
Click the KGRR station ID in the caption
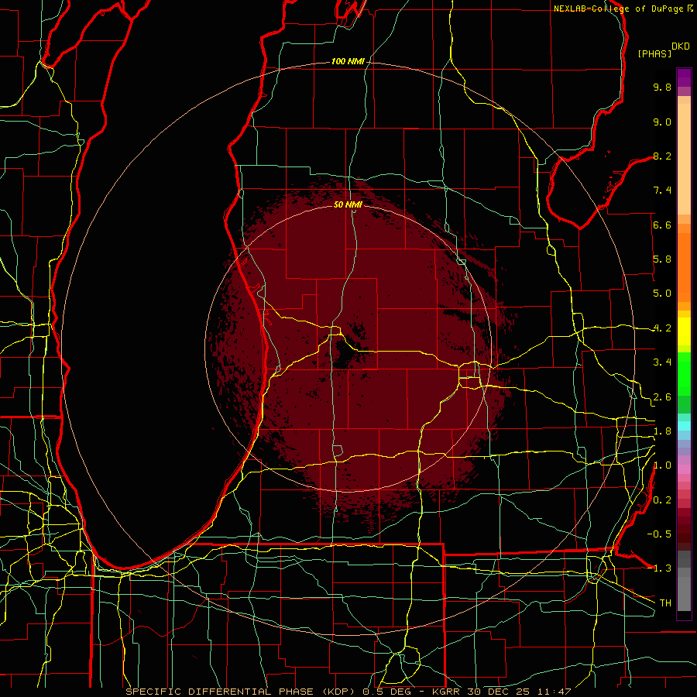tap(447, 692)
